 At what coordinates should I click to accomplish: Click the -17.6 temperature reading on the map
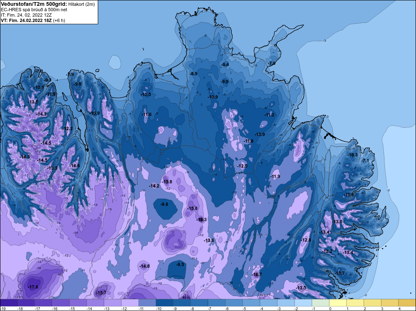(33, 287)
